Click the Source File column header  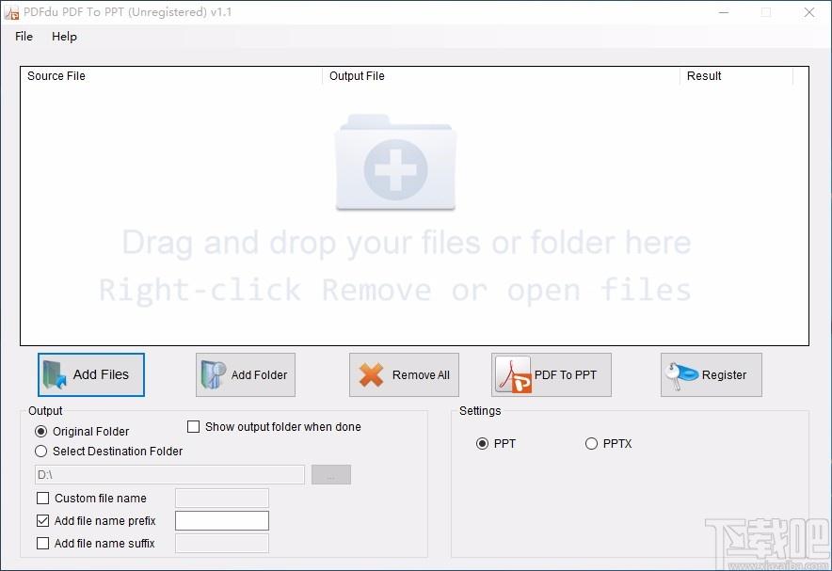[171, 76]
